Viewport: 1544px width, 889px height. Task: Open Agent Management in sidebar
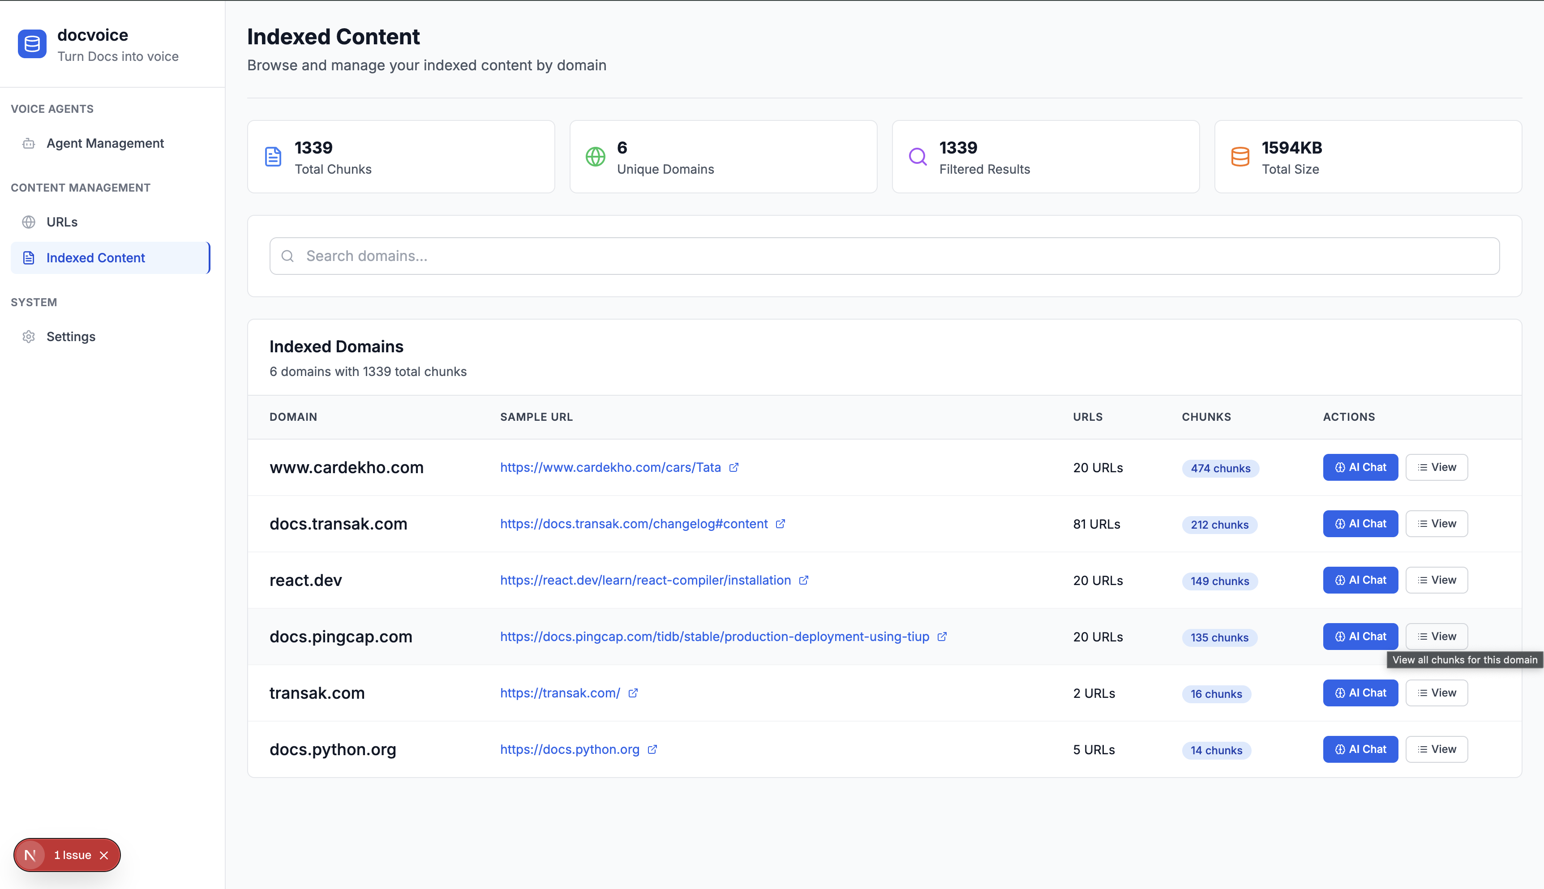coord(105,144)
